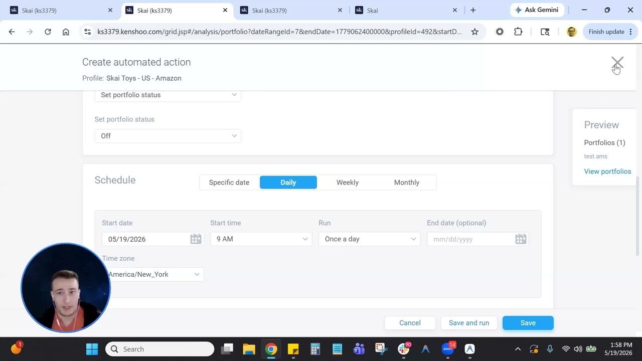The width and height of the screenshot is (642, 361).
Task: Expand the Start time 9 AM dropdown
Action: click(261, 239)
